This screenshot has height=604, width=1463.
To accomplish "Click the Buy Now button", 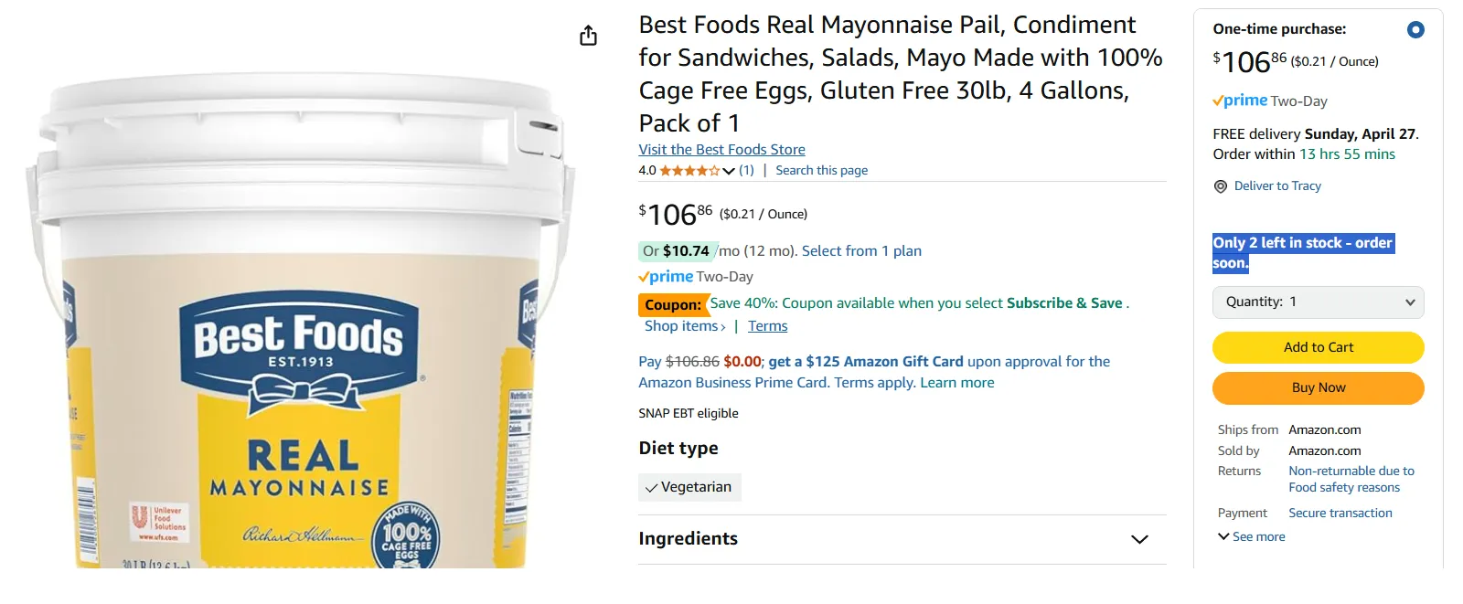I will pyautogui.click(x=1318, y=387).
